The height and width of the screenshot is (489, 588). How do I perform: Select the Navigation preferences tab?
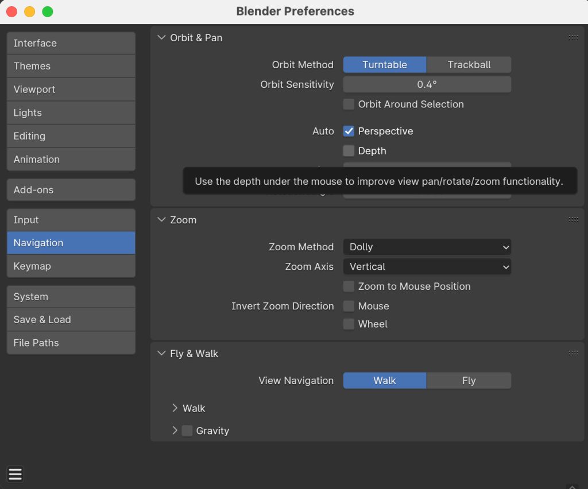(71, 243)
